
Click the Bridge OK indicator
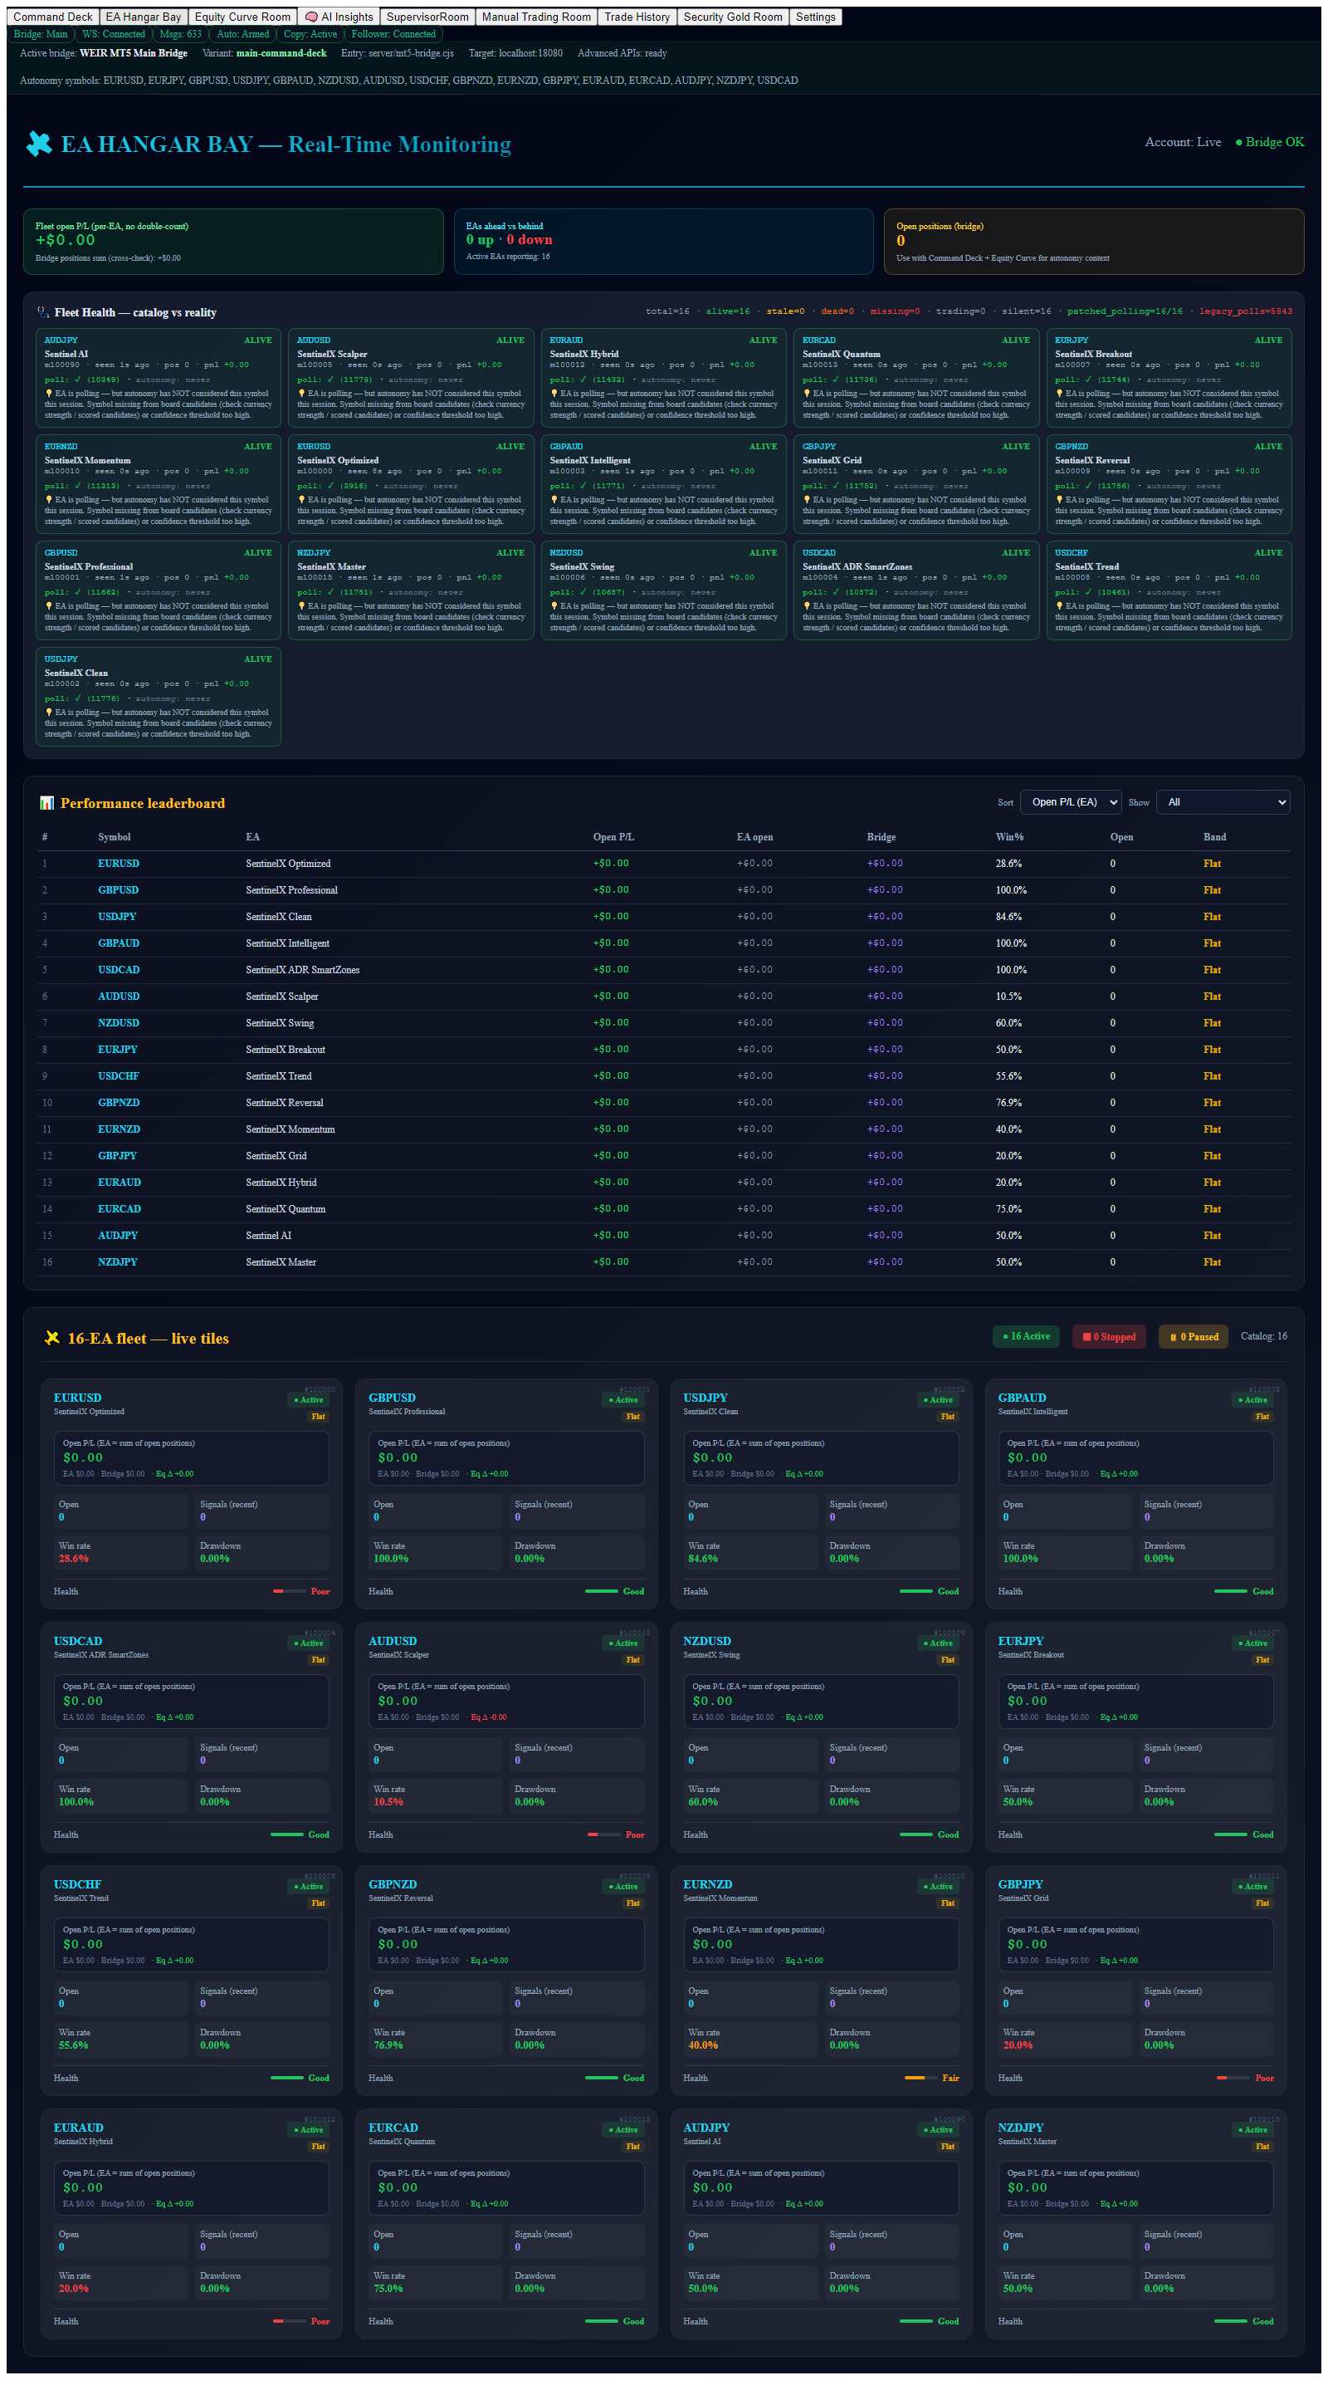pos(1270,142)
